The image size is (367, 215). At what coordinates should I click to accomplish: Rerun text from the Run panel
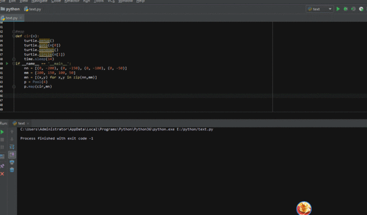click(2, 132)
